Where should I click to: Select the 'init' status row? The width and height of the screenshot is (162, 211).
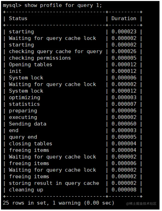15,71
